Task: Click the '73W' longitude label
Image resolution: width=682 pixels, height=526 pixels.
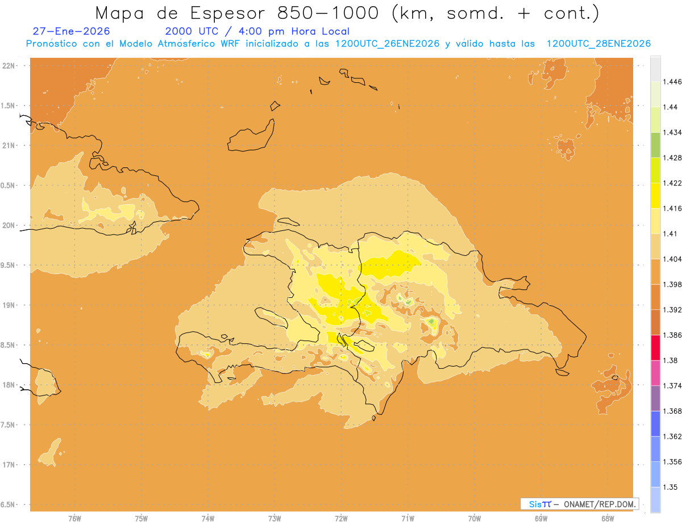Action: [274, 518]
